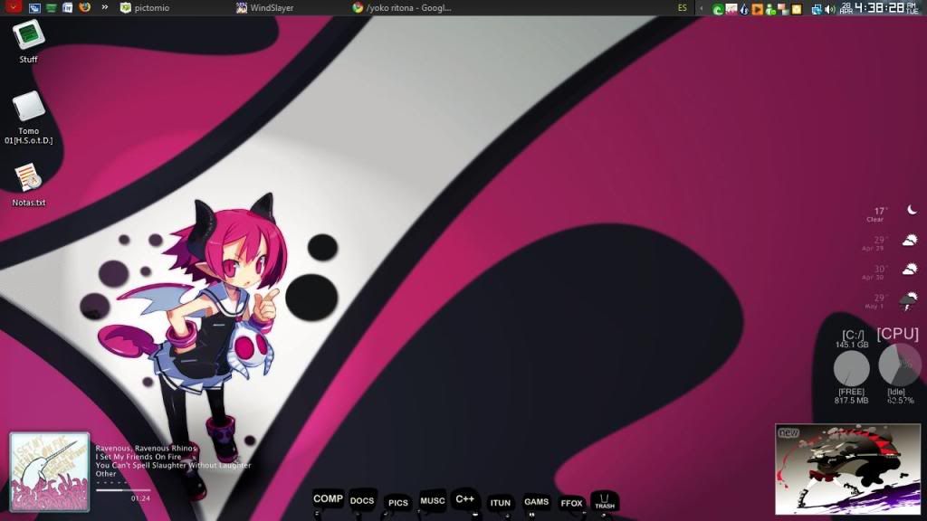The image size is (927, 521).
Task: Open the PICS dock shortcut
Action: 398,503
